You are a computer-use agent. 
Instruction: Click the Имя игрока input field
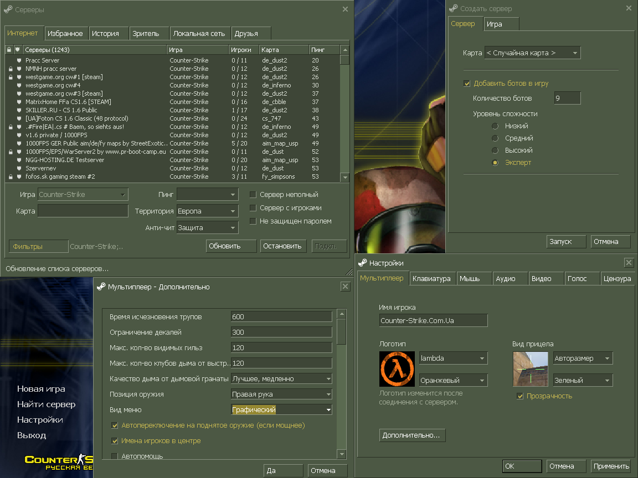433,320
